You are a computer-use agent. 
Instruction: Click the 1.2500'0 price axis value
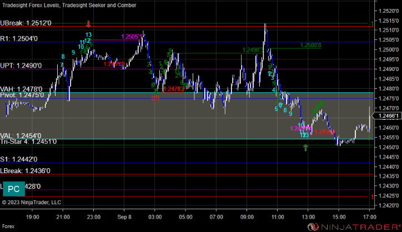click(x=389, y=49)
